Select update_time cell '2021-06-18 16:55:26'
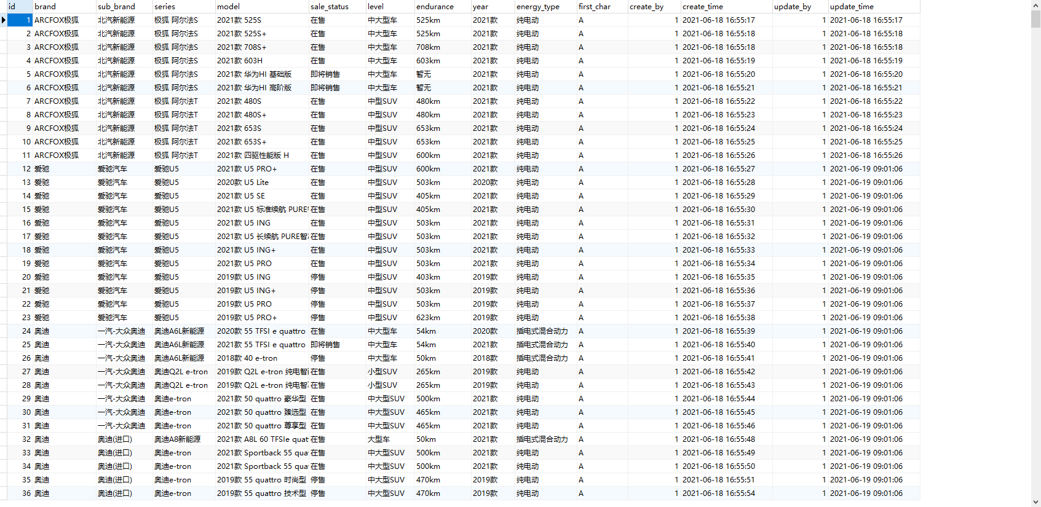The width and height of the screenshot is (1041, 507). click(874, 155)
